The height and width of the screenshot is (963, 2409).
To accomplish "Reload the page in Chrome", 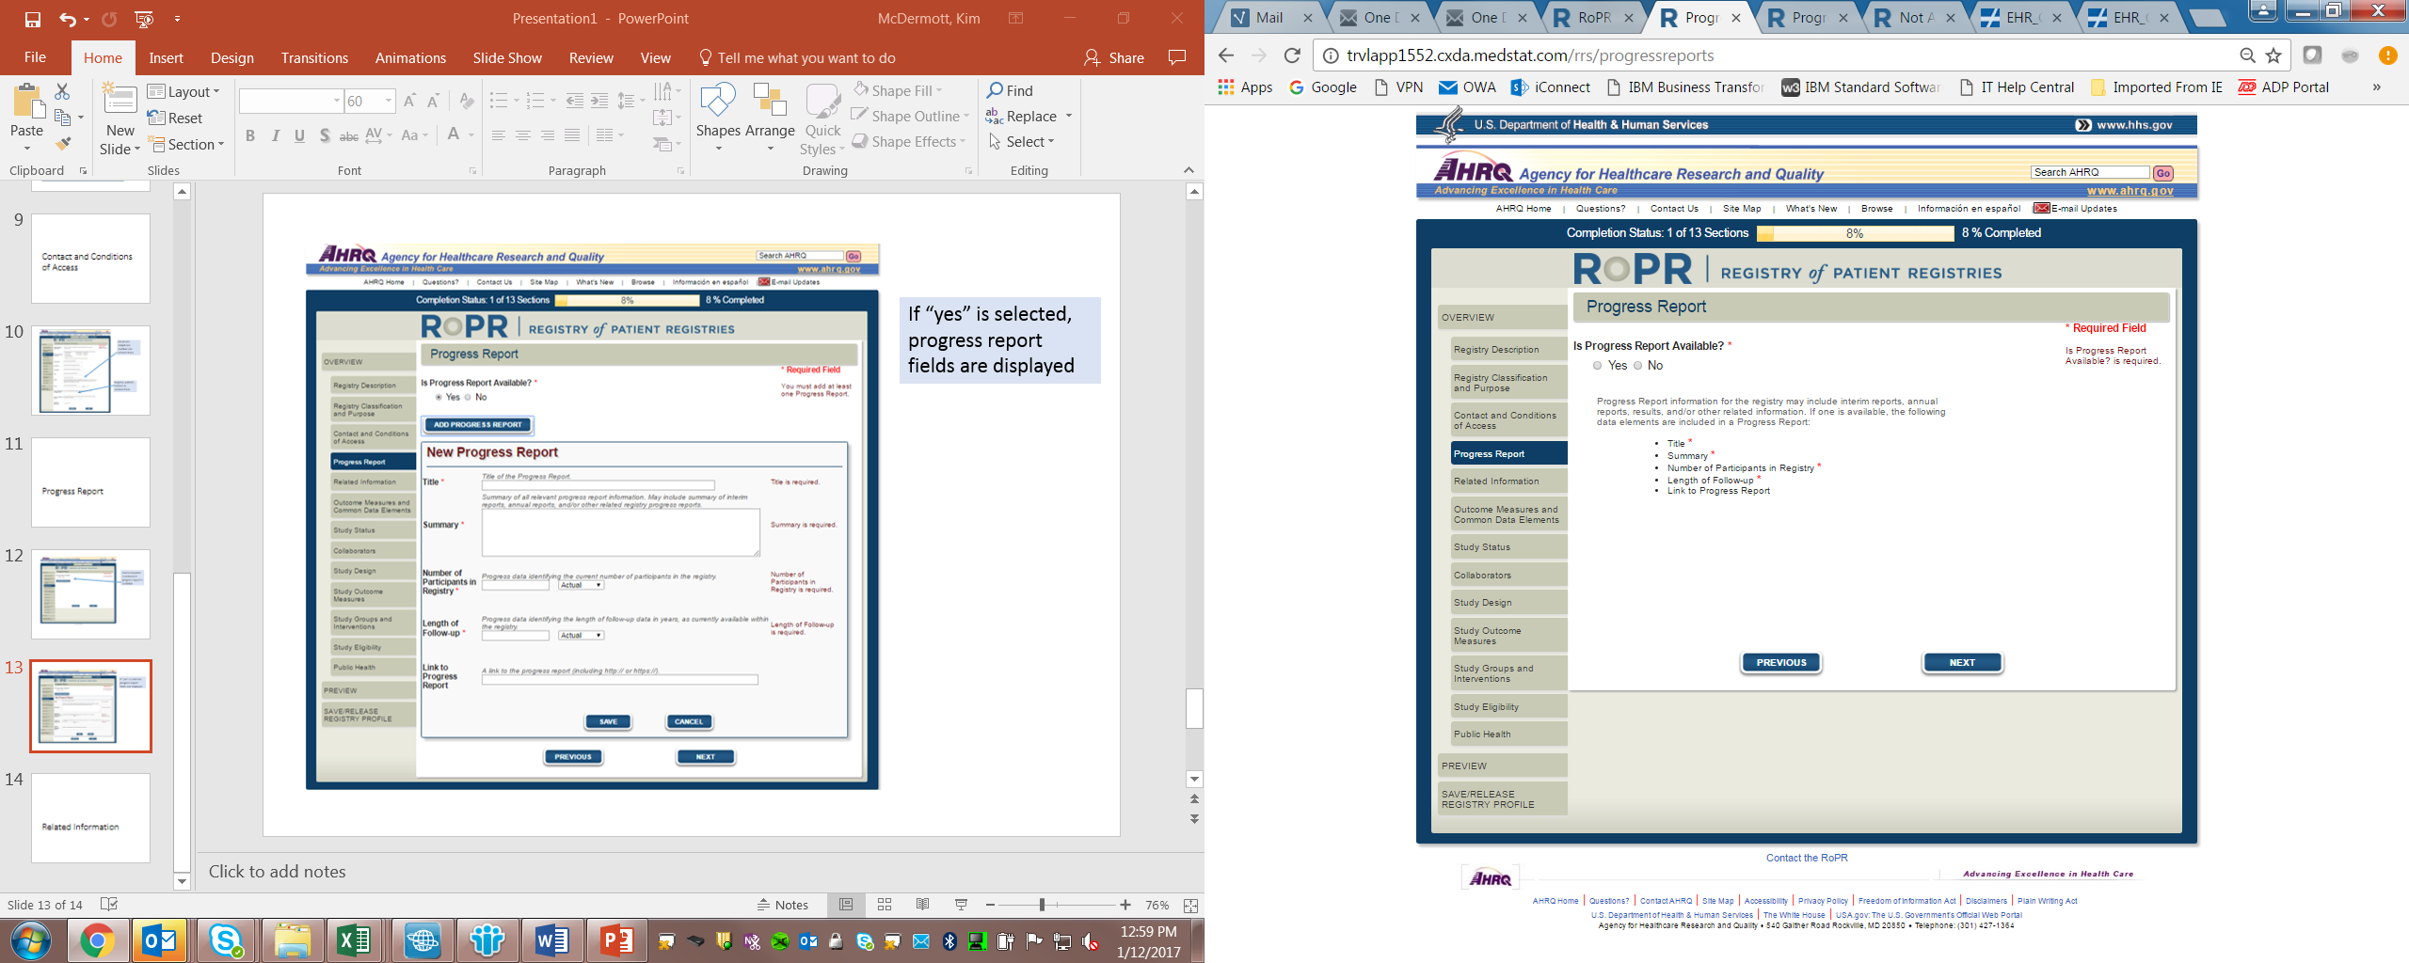I will click(1293, 55).
